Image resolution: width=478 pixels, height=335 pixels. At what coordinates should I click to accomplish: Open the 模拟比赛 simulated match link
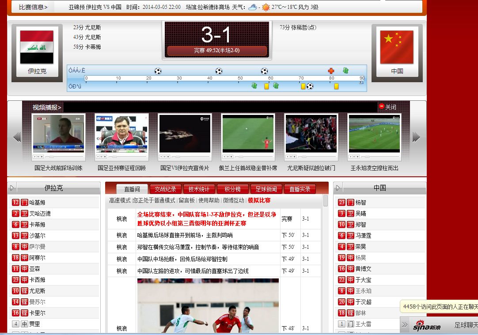tap(259, 200)
